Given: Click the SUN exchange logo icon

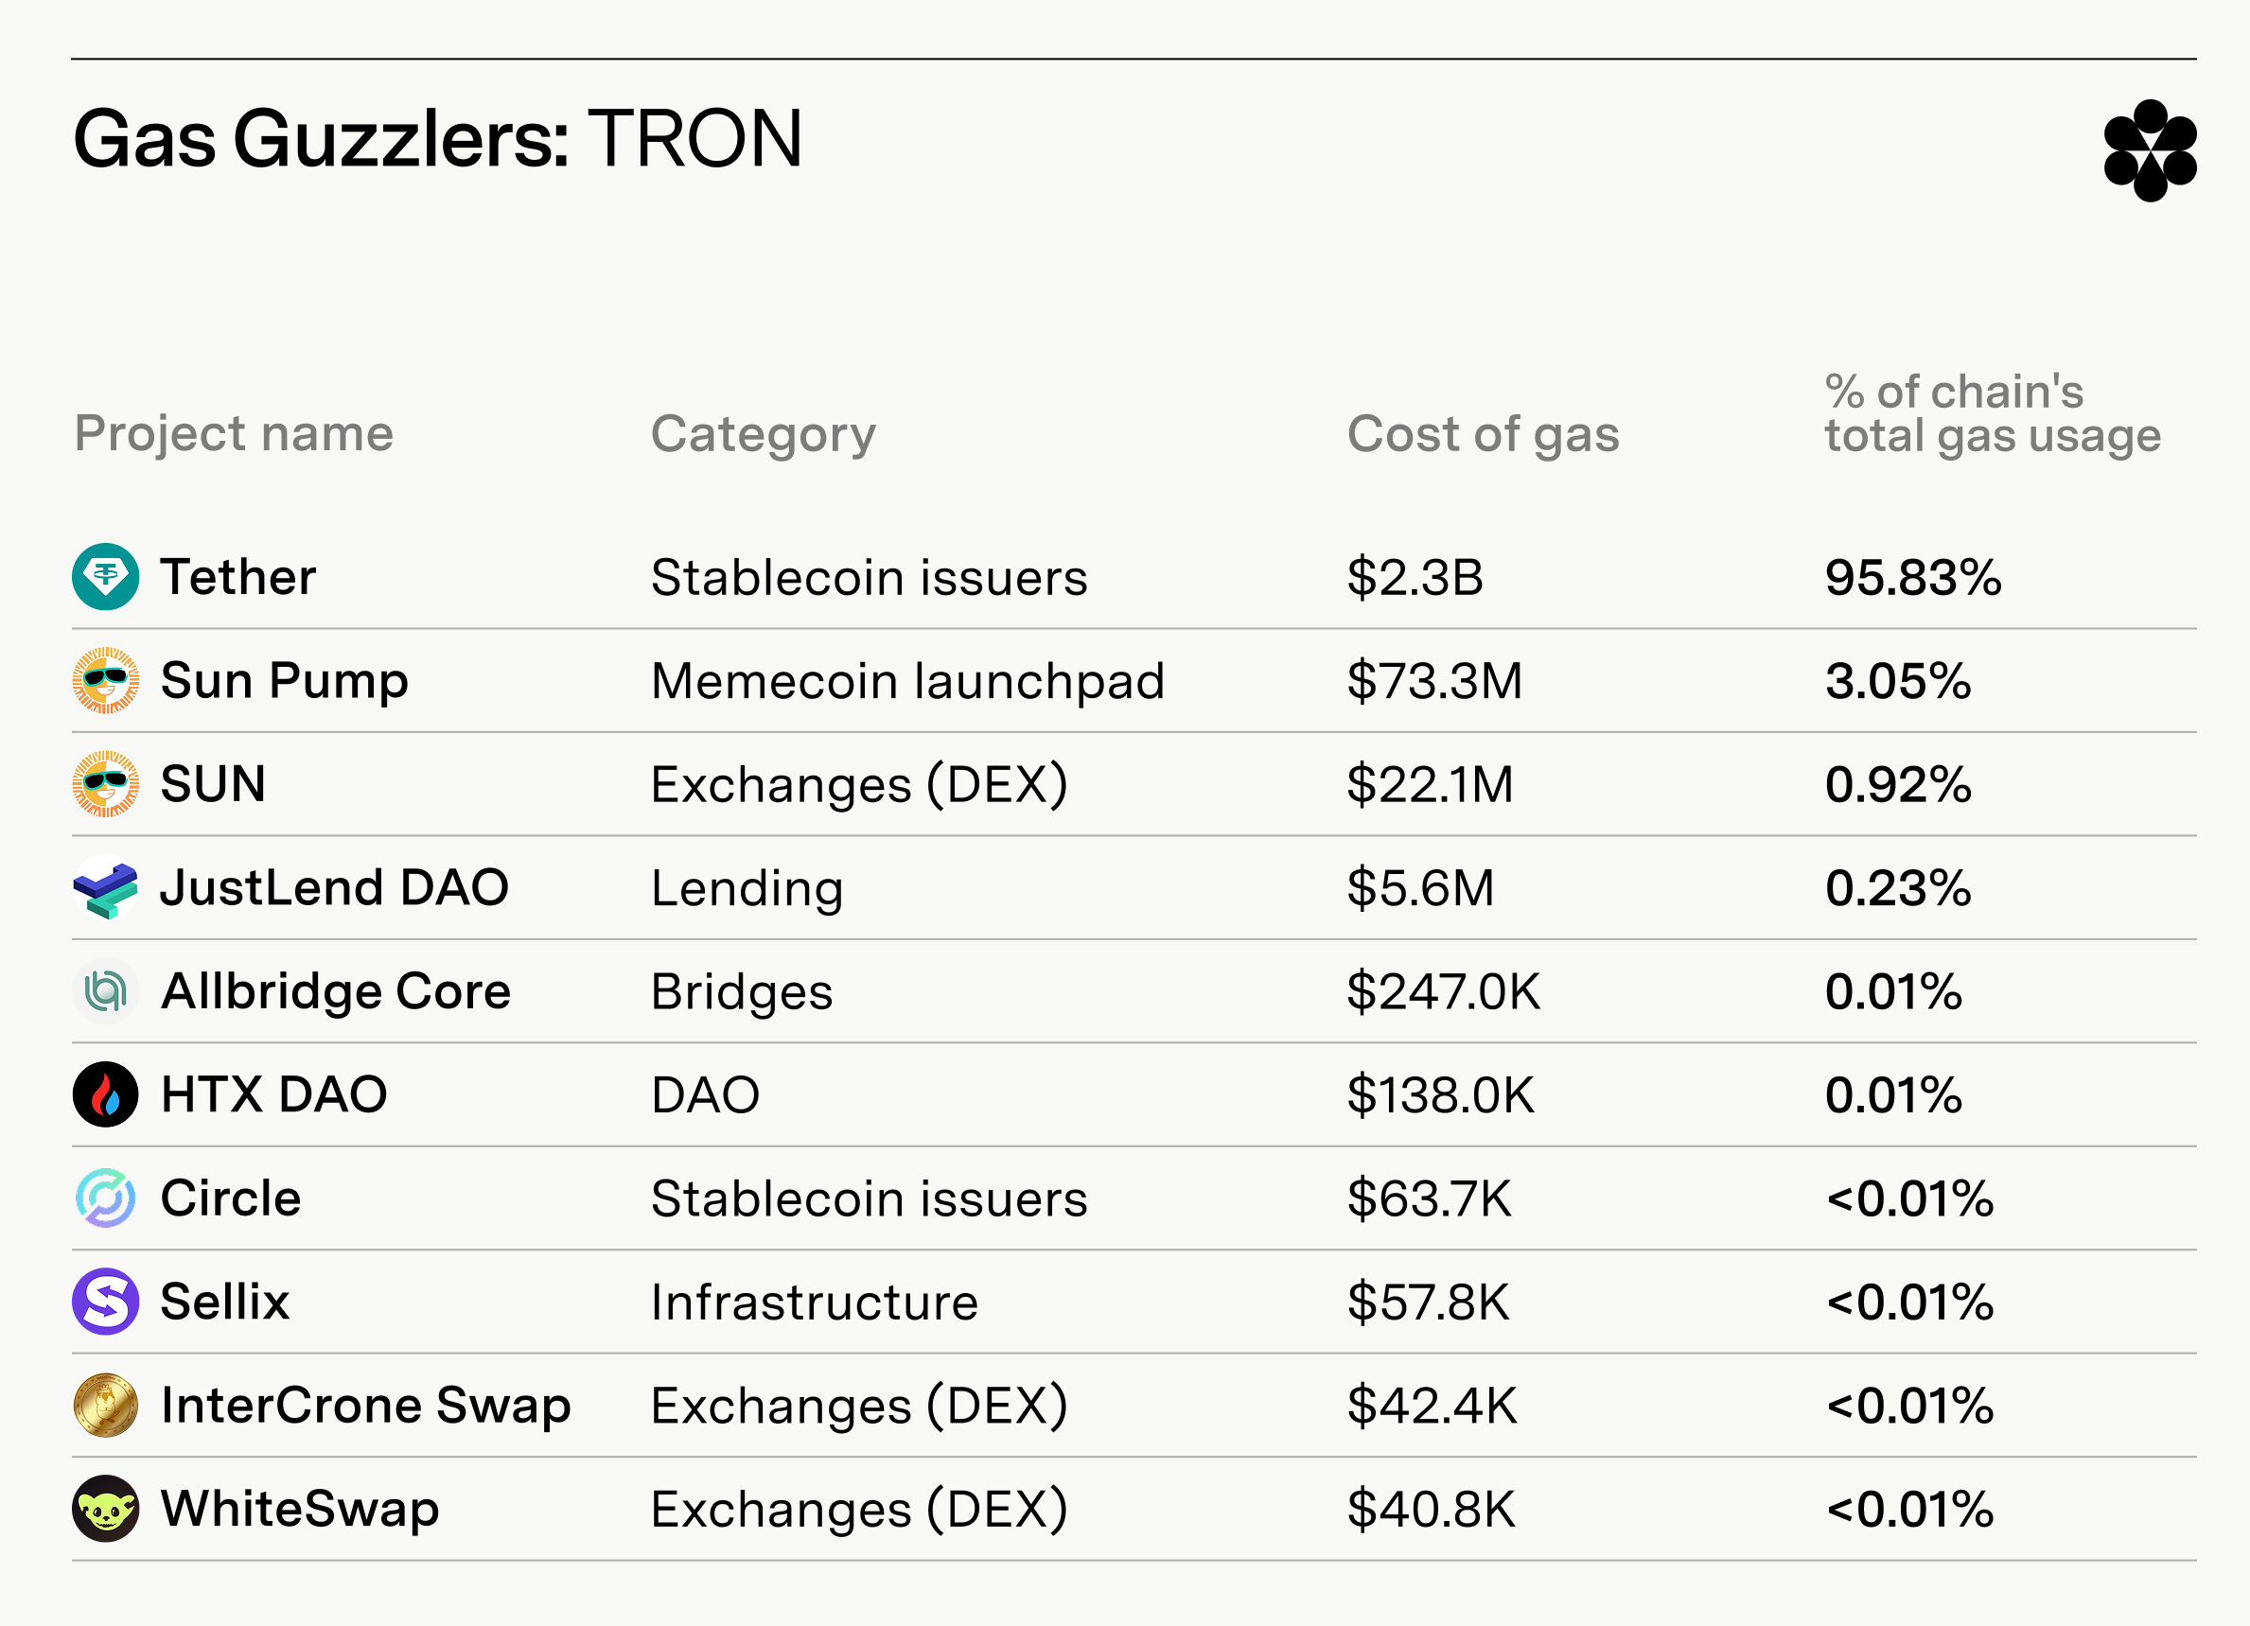Looking at the screenshot, I should (x=105, y=784).
